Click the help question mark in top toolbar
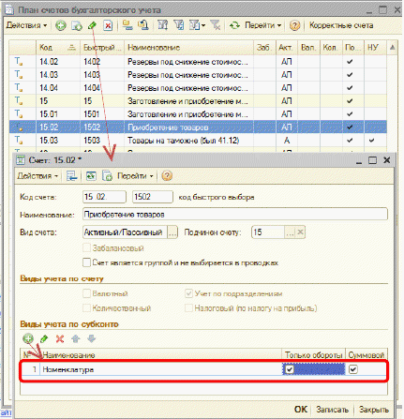The width and height of the screenshot is (404, 419). pos(294,25)
